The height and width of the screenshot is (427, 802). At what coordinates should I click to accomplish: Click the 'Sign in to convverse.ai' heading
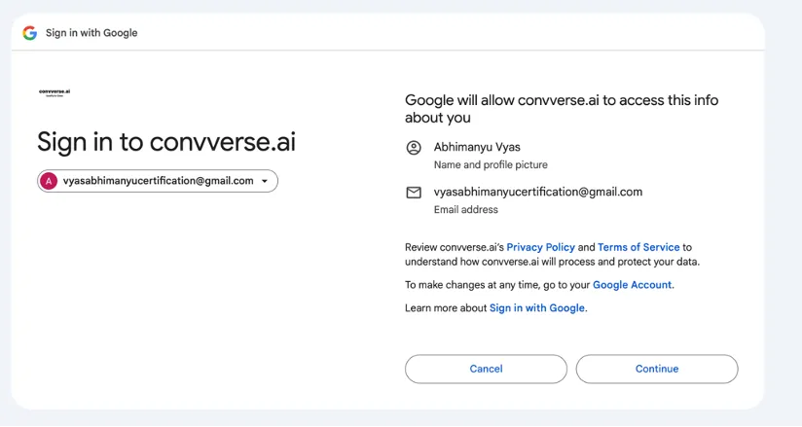tap(166, 142)
